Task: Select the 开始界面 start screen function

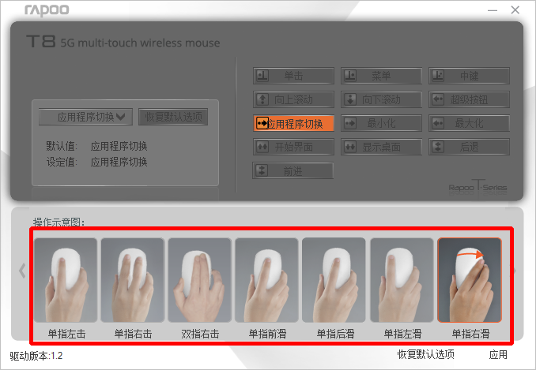Action: coord(293,147)
